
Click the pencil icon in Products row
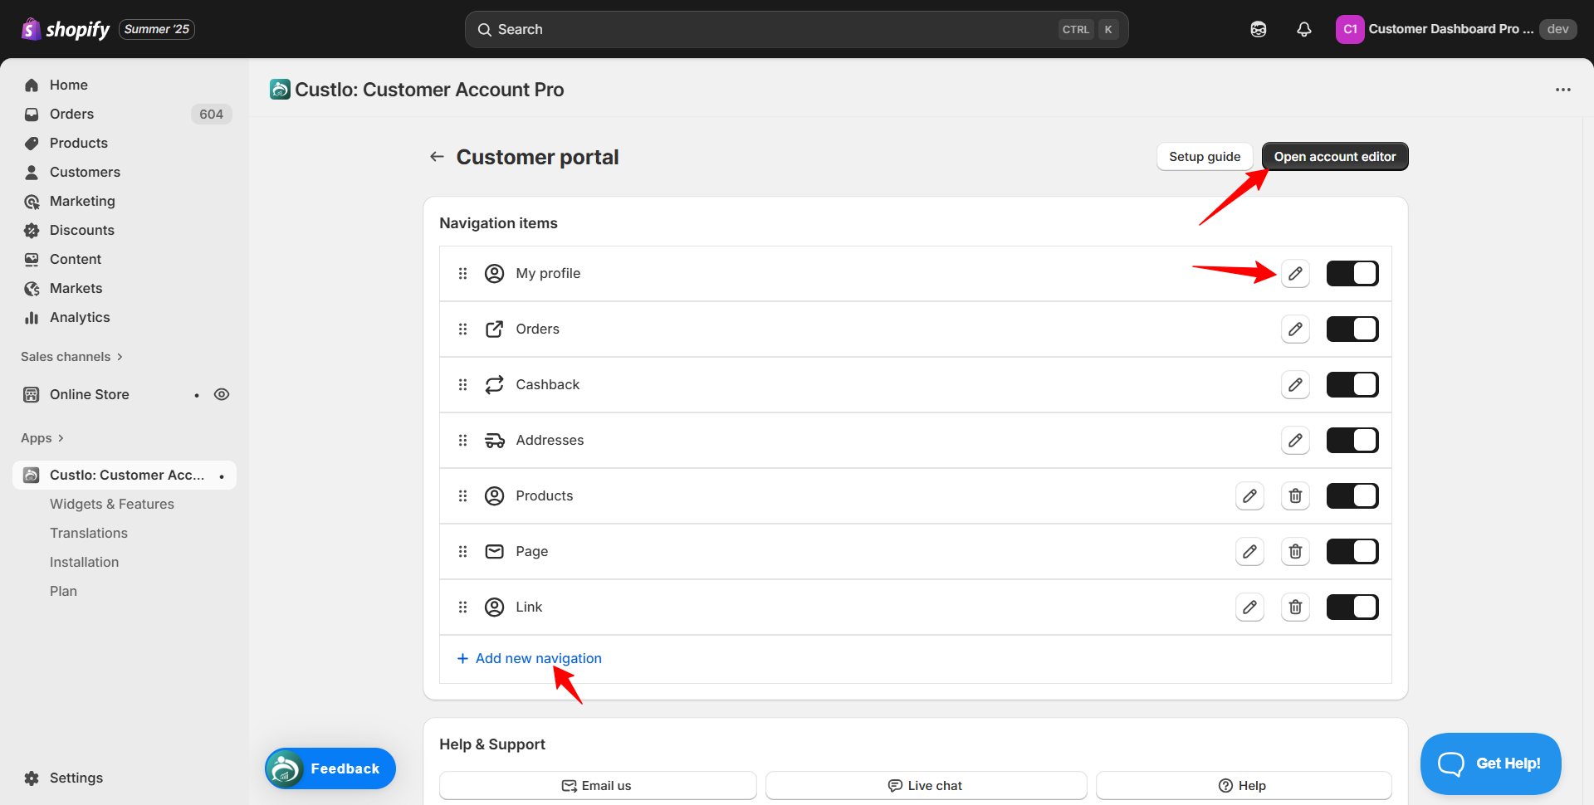click(x=1249, y=495)
